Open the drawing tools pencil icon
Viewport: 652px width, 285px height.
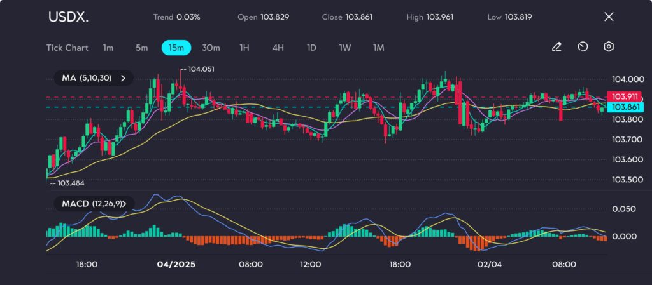(556, 47)
